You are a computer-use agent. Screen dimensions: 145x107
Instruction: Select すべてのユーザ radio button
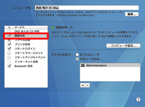pyautogui.click(x=77, y=55)
